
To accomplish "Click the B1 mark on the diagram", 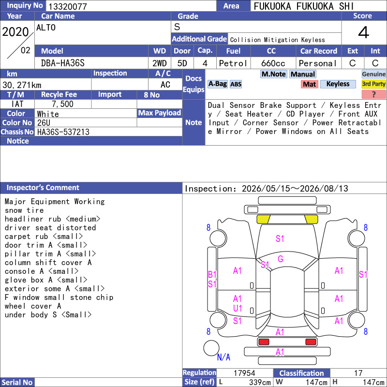I will [x=212, y=274].
